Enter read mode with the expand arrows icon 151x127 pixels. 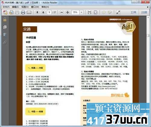(118, 12)
